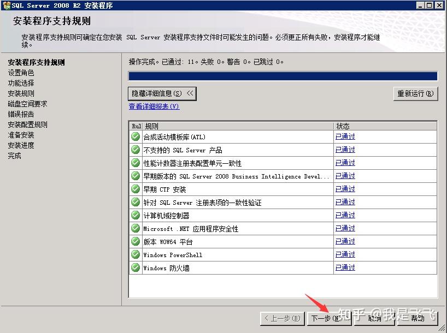Click 下一步 to proceed to the next step
447x333 pixels.
tap(328, 318)
